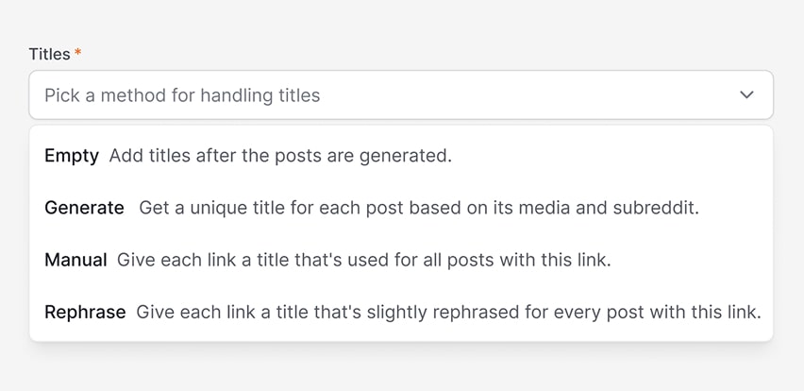Click 'Add titles after the posts are generated' text
804x391 pixels.
[x=280, y=156]
